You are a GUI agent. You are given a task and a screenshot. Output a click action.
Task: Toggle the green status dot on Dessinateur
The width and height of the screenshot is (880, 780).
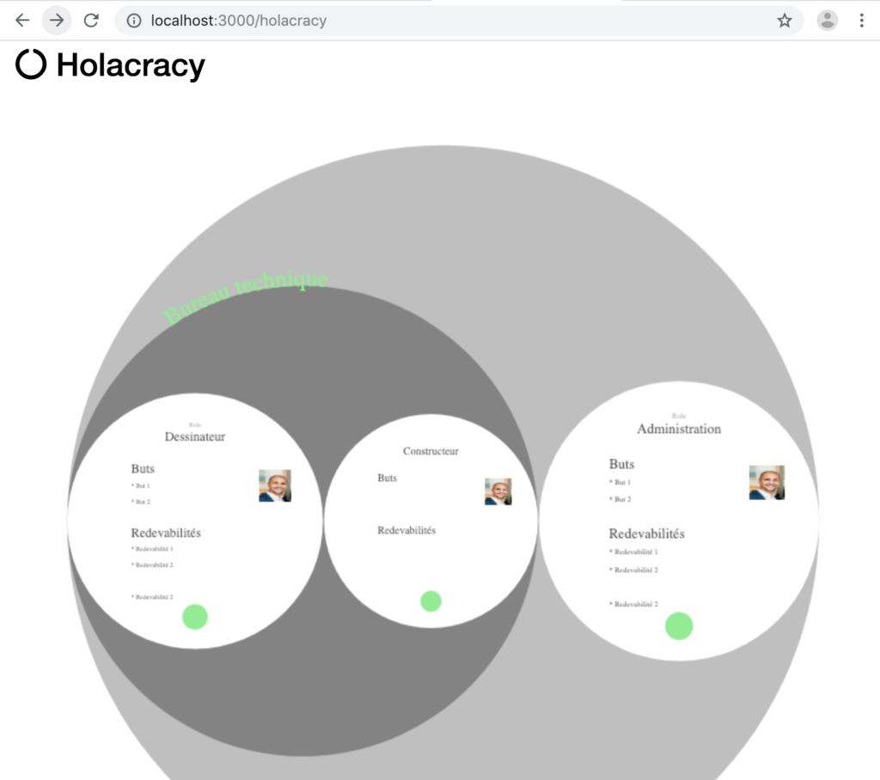[x=195, y=616]
